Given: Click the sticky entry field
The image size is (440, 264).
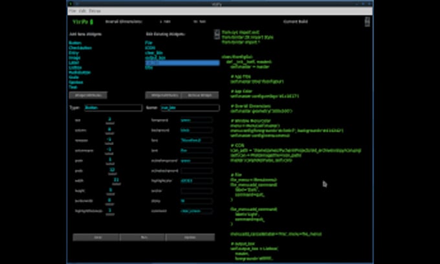Looking at the screenshot, I should pyautogui.click(x=196, y=201).
